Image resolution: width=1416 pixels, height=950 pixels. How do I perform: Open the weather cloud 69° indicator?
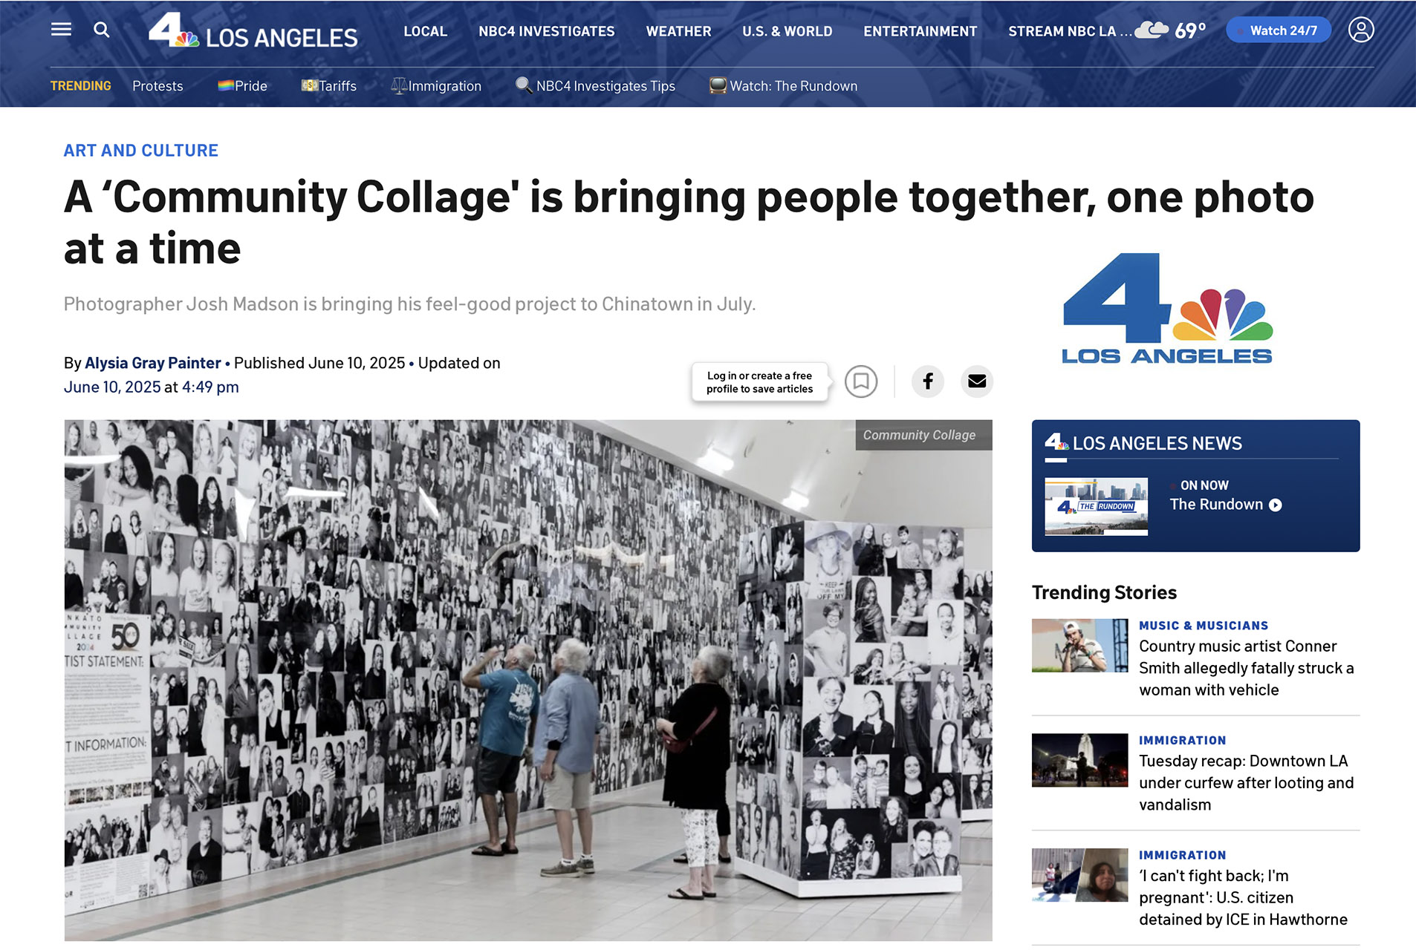[1171, 30]
